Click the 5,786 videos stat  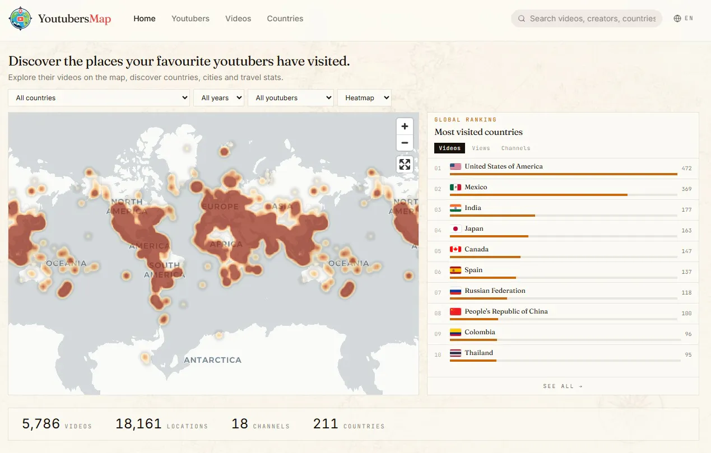pyautogui.click(x=57, y=424)
